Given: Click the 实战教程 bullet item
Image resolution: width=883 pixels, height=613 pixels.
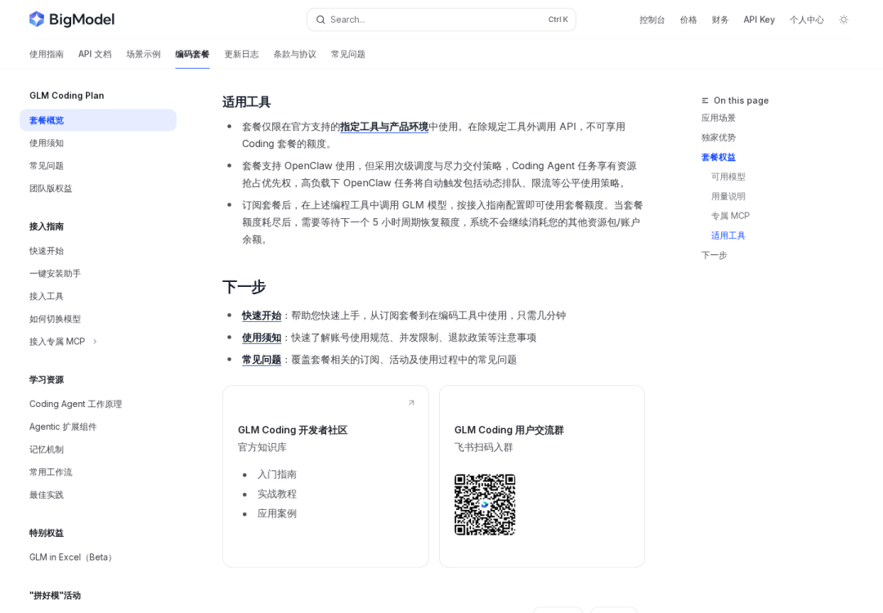Looking at the screenshot, I should (277, 494).
